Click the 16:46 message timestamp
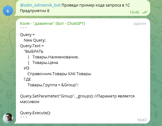 134,12
